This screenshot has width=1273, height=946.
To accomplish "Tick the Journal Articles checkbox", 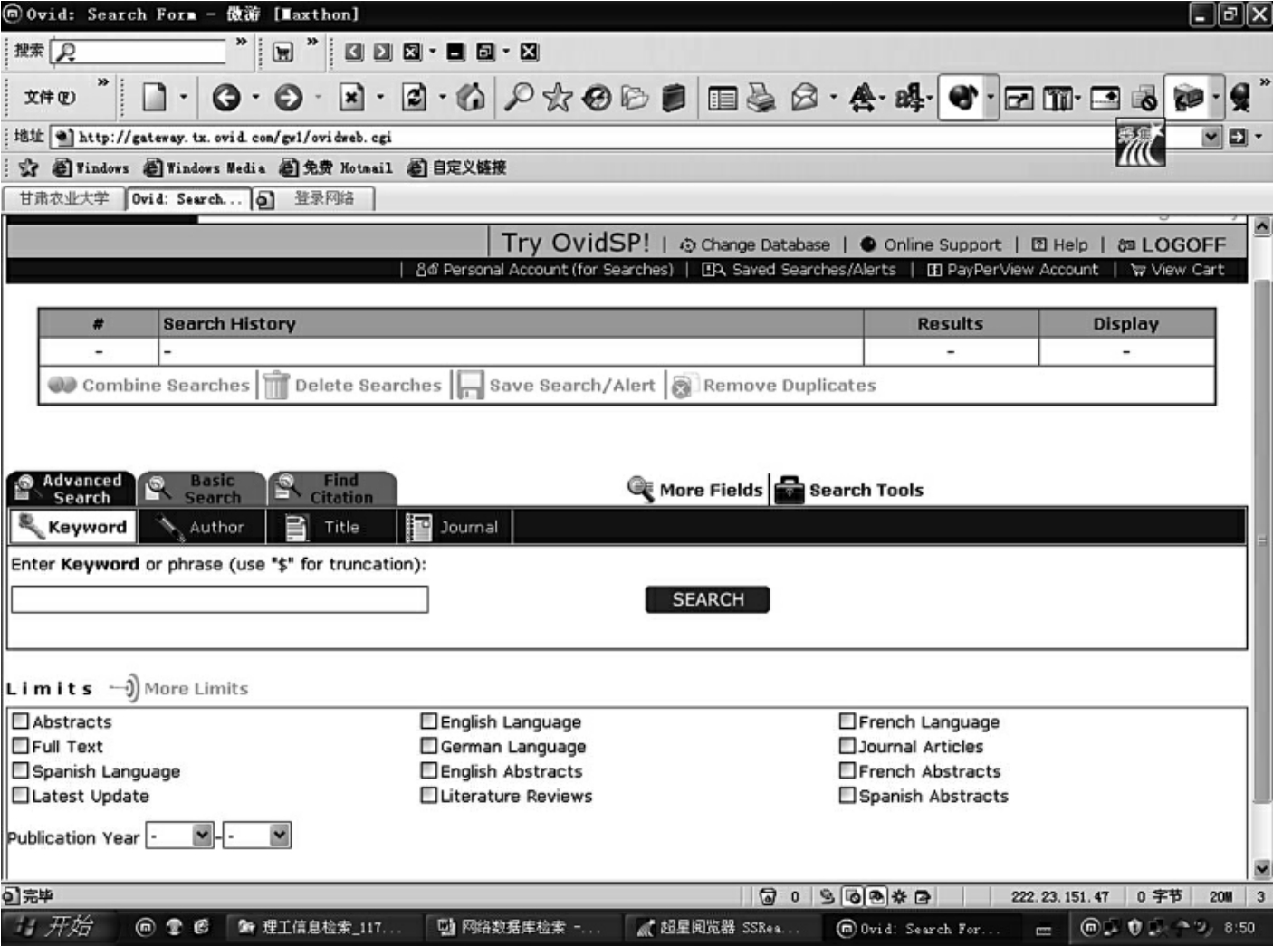I will pos(847,746).
